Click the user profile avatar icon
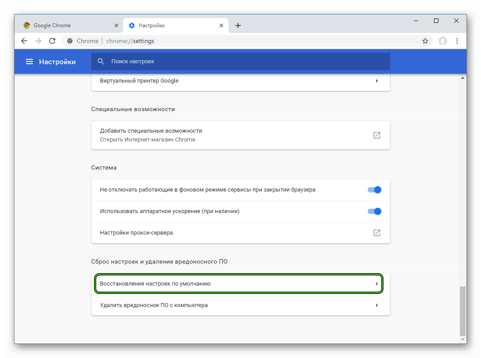The width and height of the screenshot is (481, 358). click(x=443, y=41)
